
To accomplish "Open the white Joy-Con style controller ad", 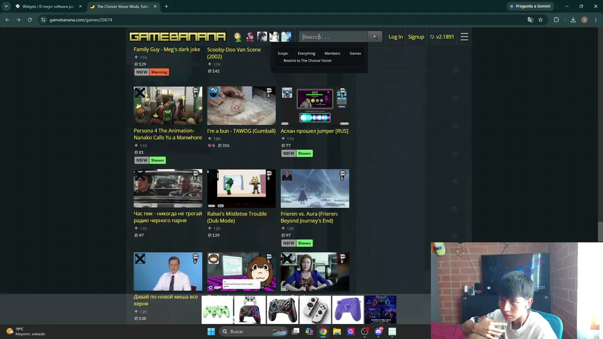I will pyautogui.click(x=315, y=310).
